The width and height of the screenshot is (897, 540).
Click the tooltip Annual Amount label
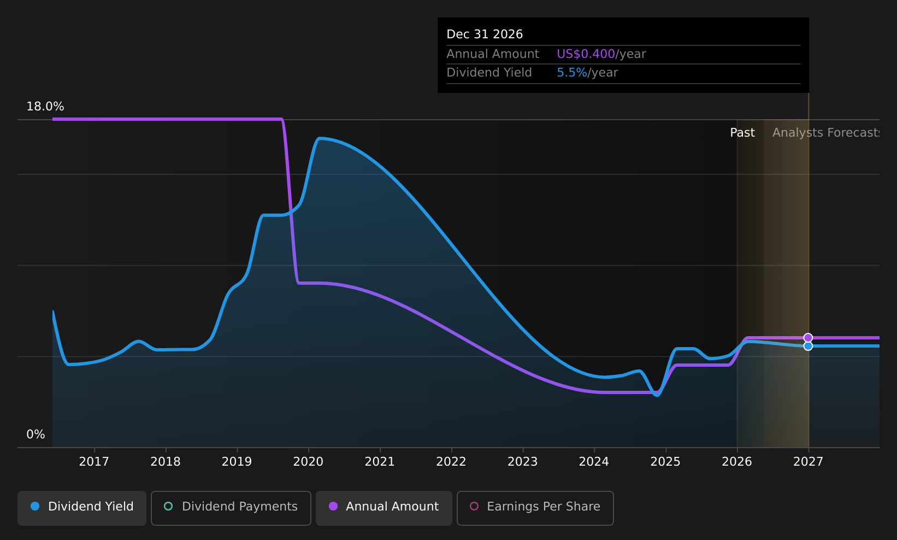(x=493, y=54)
